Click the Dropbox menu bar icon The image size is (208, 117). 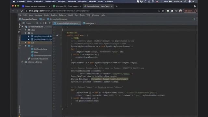click(x=141, y=1)
